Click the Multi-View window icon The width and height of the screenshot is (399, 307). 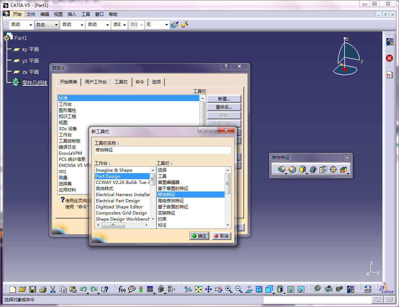click(x=259, y=289)
